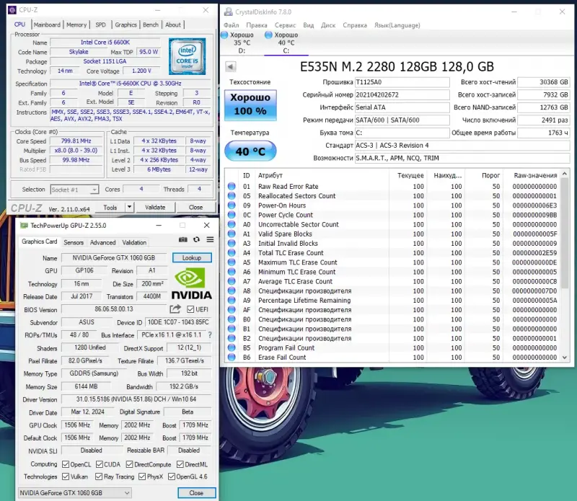Click the SMART list vertical scrollbar thumb

click(565, 234)
